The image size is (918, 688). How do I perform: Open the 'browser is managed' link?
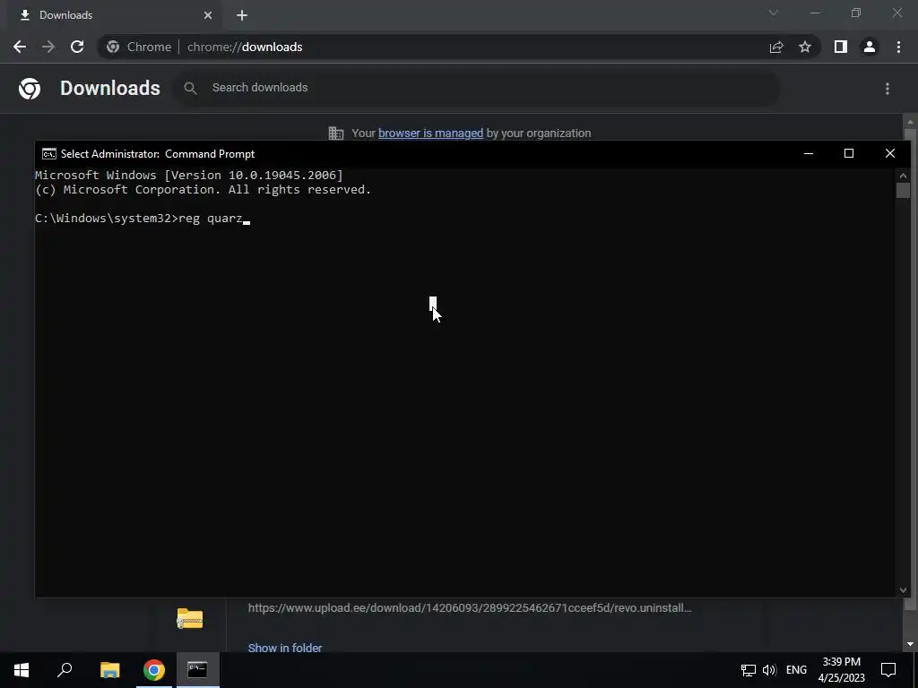point(430,133)
